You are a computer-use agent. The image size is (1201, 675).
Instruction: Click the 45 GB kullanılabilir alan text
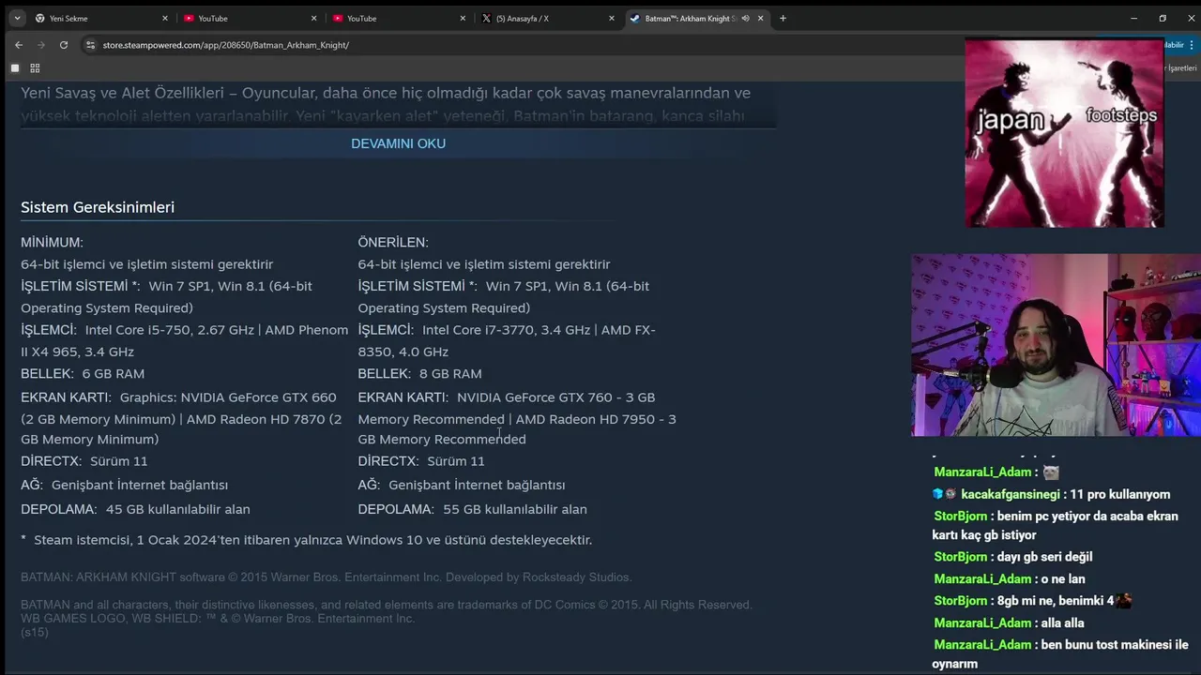pos(177,510)
